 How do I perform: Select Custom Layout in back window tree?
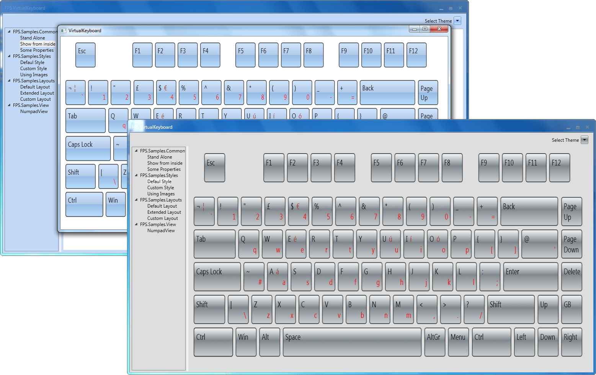[x=36, y=99]
